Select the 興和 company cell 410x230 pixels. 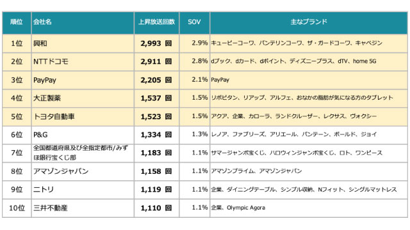point(83,43)
